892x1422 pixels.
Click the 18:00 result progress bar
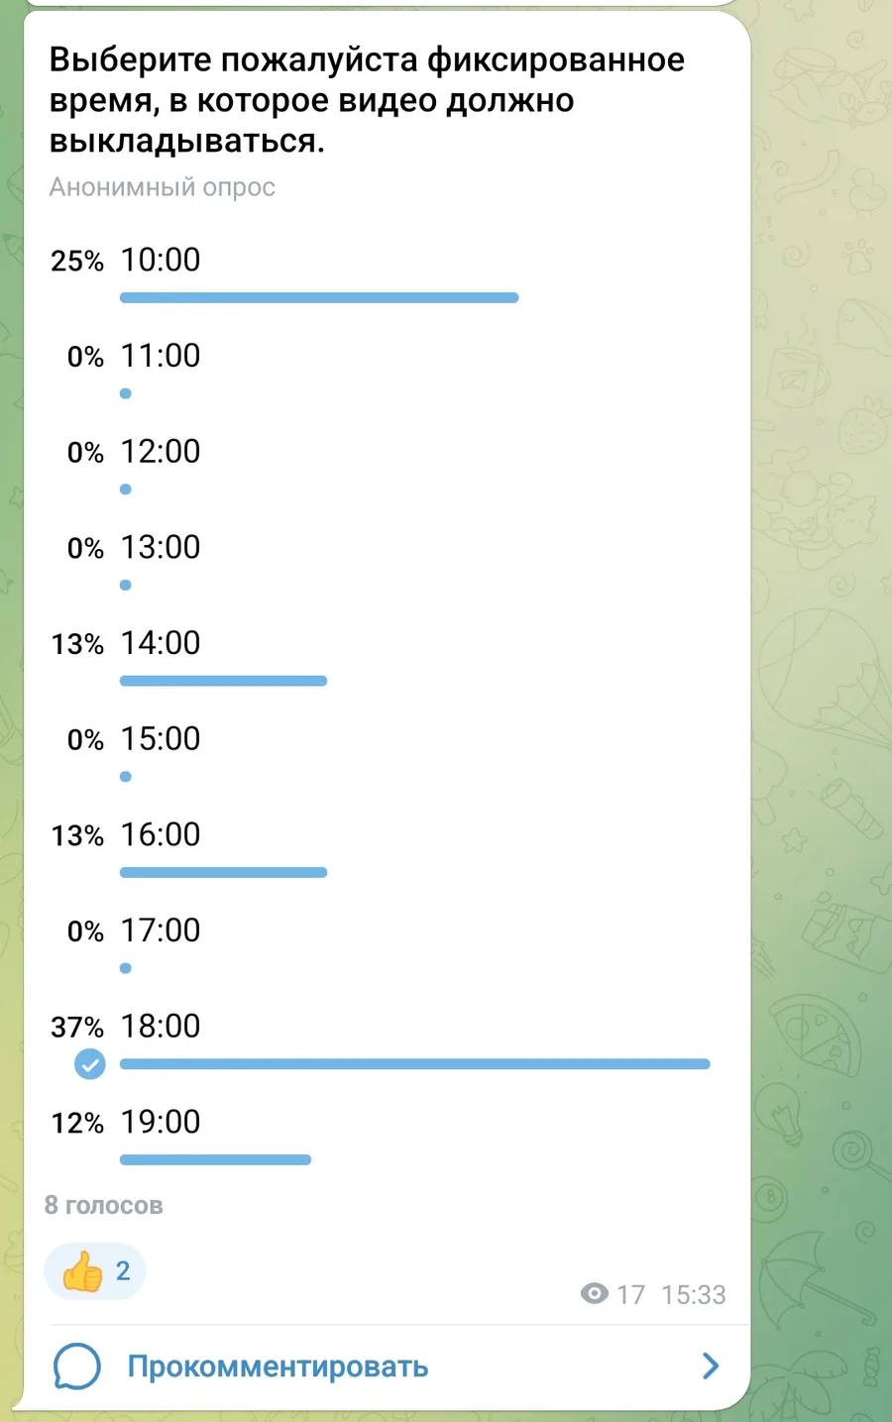(x=415, y=1064)
